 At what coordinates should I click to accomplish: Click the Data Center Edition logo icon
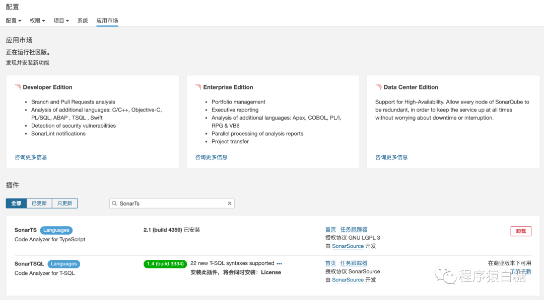click(378, 87)
